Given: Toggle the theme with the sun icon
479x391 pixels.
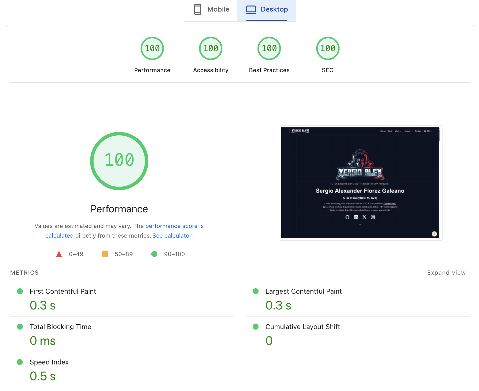Looking at the screenshot, I should [434, 234].
